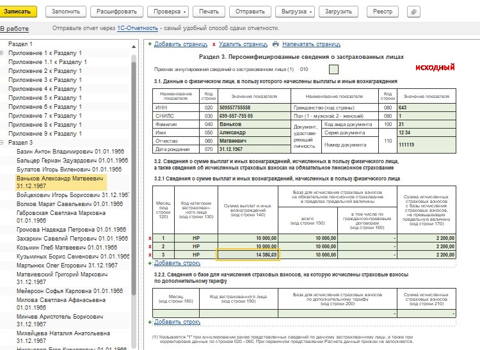Image resolution: width=480 pixels, height=350 pixels.
Task: Click plus icon beside Добавить строку in 3.2.2
Action: 150,322
